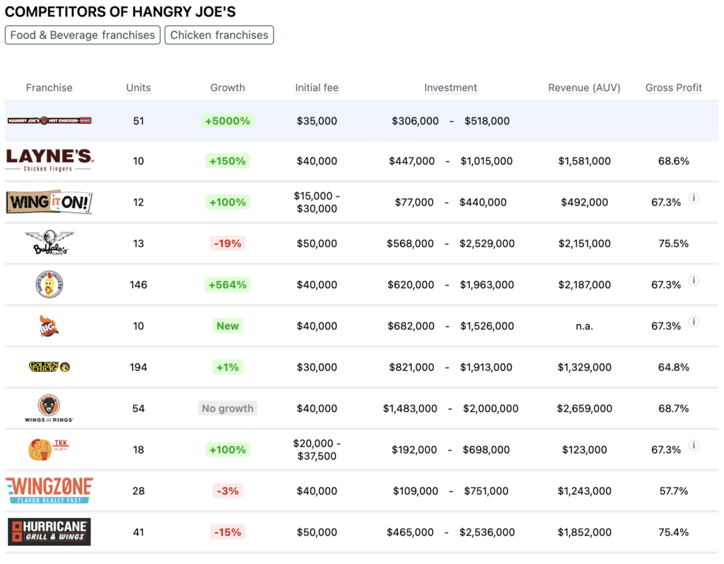Click the Units column header
This screenshot has height=564, width=724.
[139, 88]
